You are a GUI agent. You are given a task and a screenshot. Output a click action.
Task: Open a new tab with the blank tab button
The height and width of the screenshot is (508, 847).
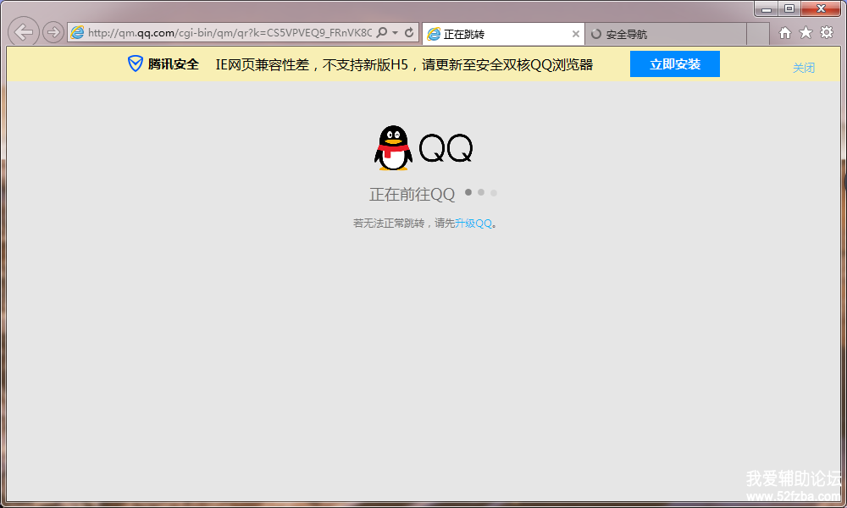tap(758, 34)
